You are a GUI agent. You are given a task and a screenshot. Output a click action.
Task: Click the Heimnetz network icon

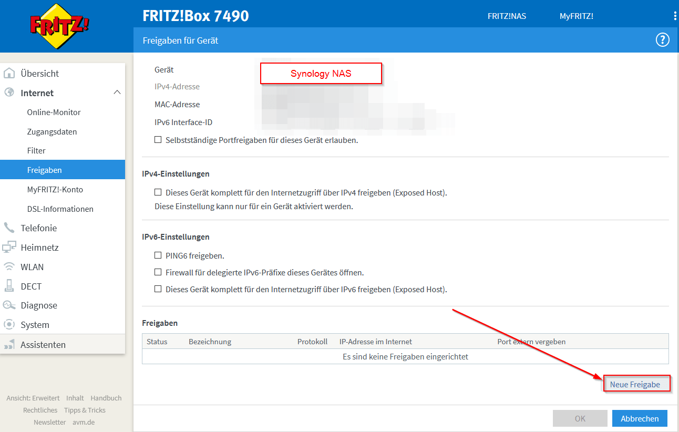[9, 248]
